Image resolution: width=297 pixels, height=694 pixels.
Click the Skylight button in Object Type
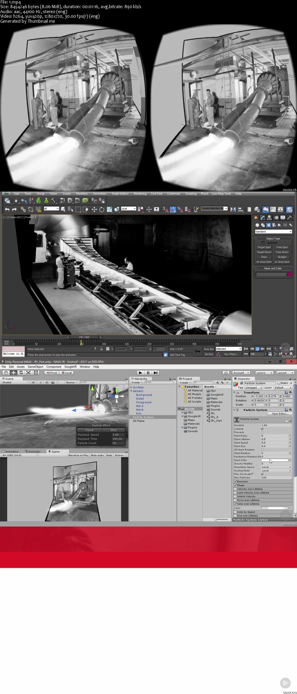[282, 257]
